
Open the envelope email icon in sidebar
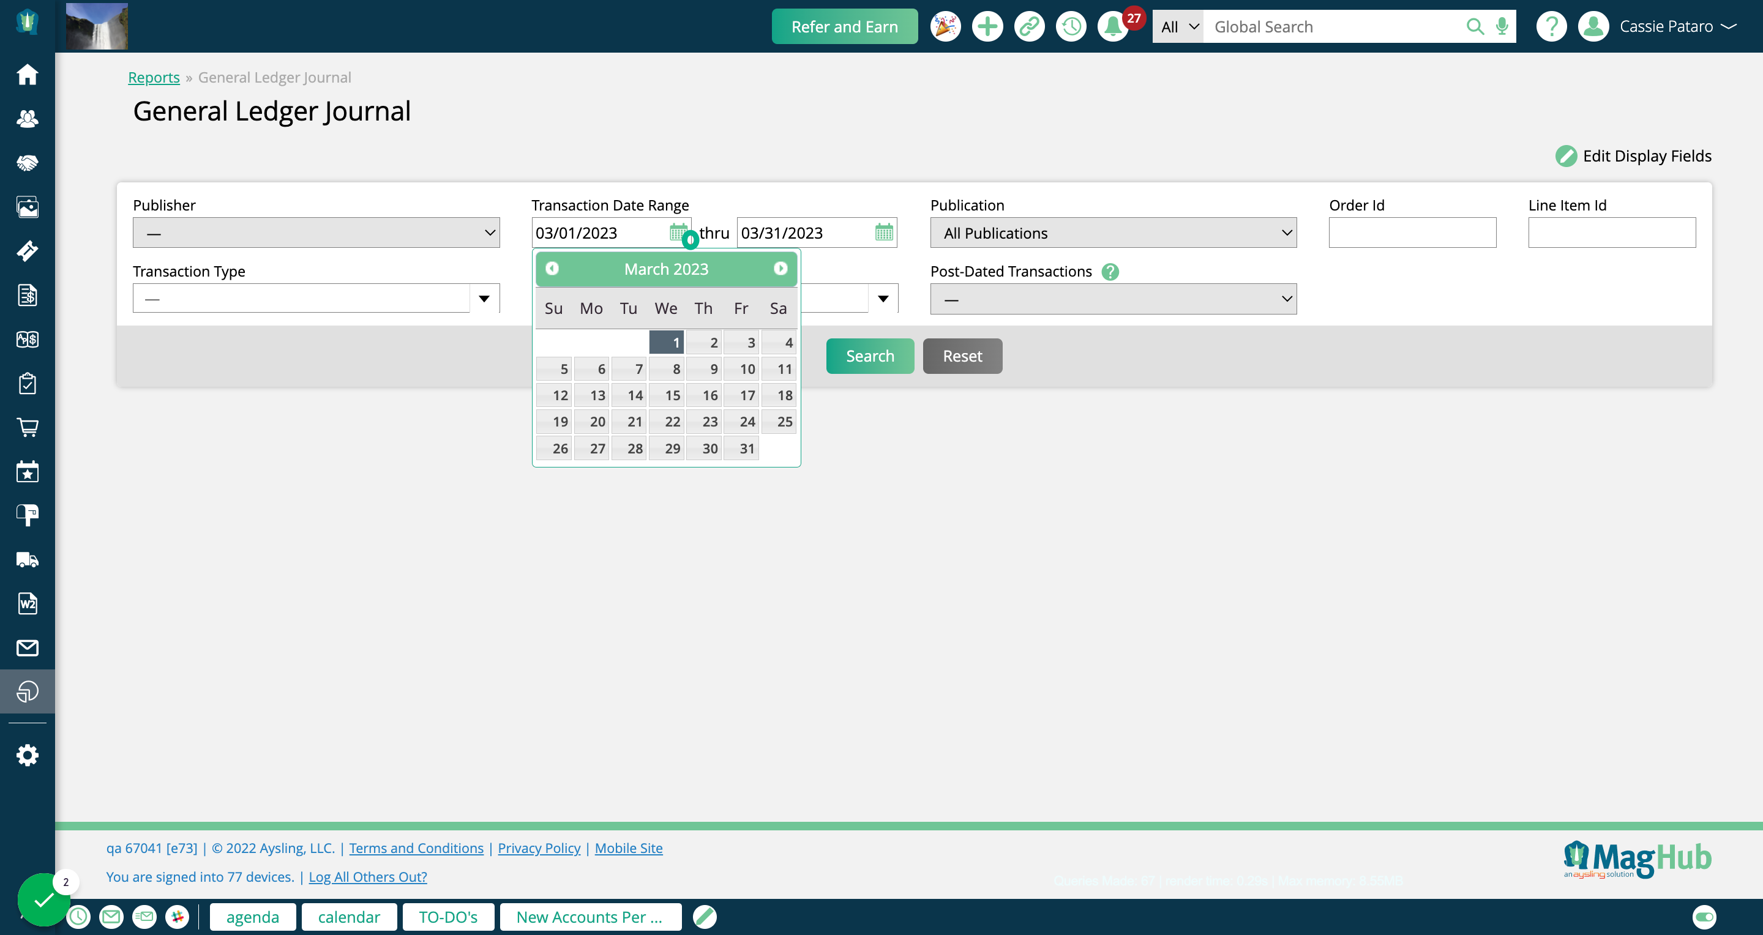tap(28, 648)
